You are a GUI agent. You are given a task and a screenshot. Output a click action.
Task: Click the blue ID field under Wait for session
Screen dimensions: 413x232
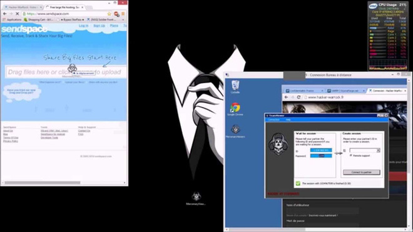321,150
